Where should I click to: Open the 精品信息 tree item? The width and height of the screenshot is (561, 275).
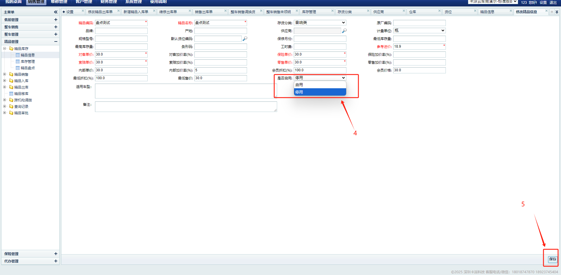[x=27, y=55]
